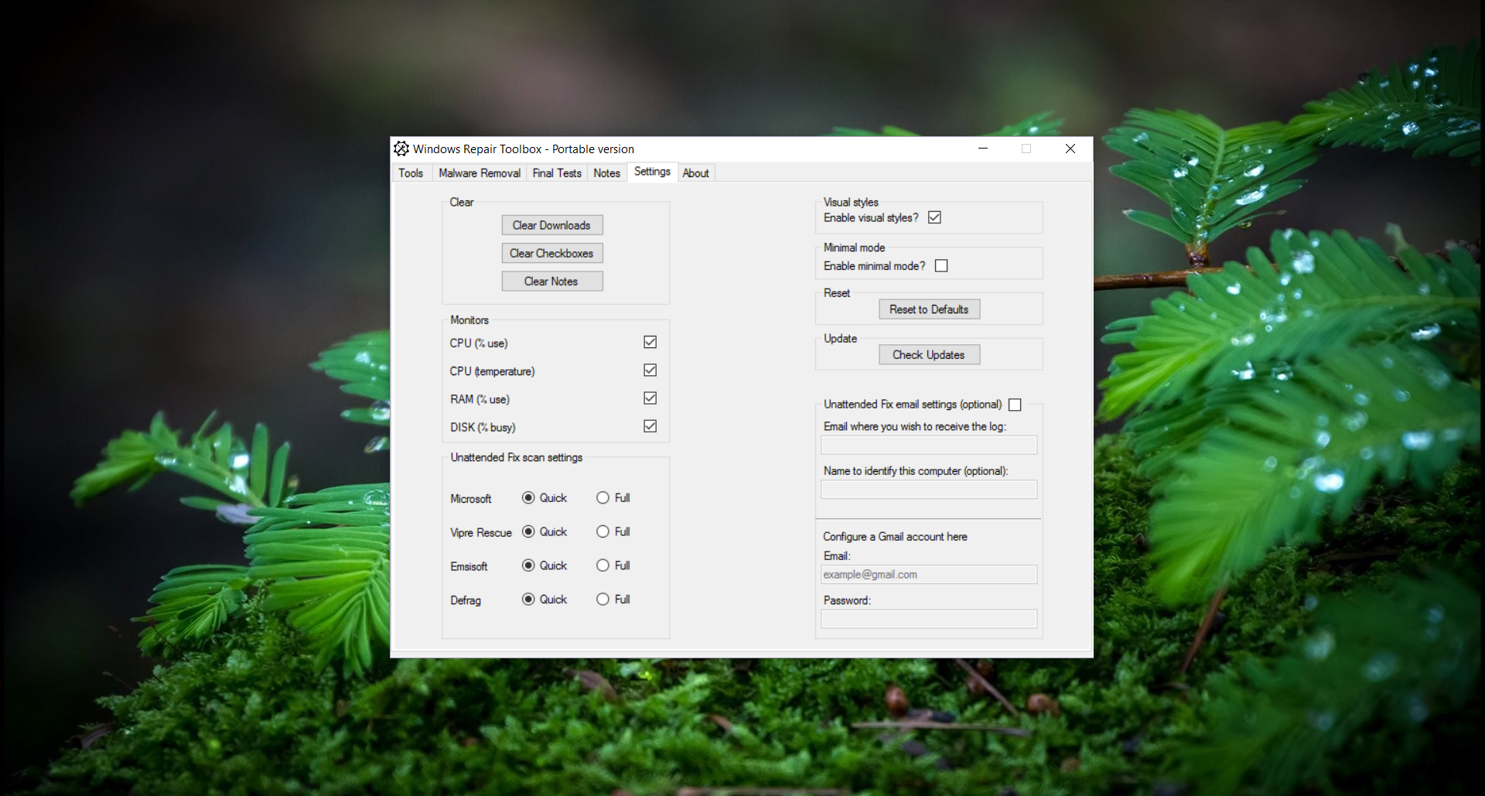This screenshot has width=1485, height=796.
Task: Click the Clear Checkboxes button
Action: (551, 254)
